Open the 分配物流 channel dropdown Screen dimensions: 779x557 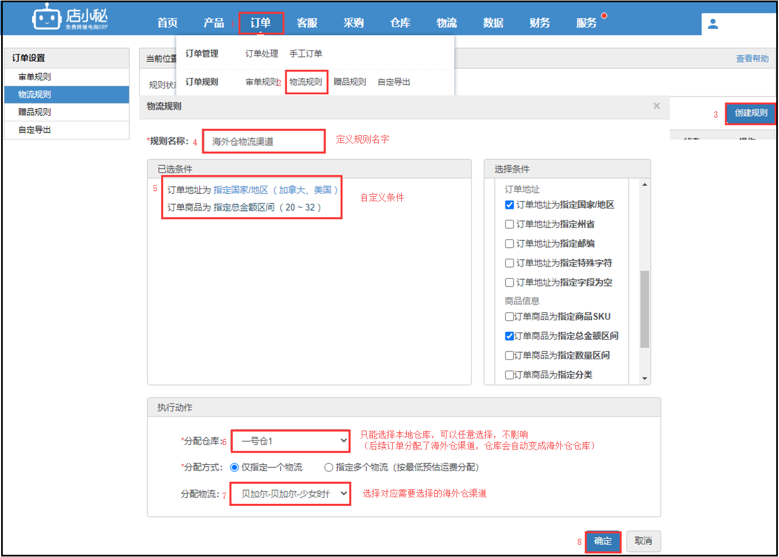[290, 493]
